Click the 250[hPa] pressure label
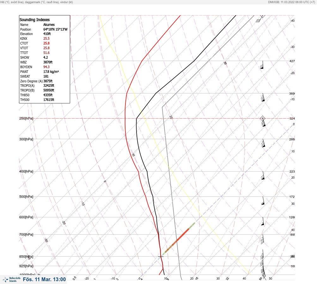Viewport: 317px width, 284px height. coord(26,118)
